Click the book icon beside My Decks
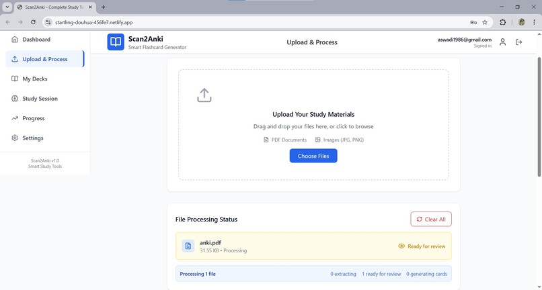Image resolution: width=542 pixels, height=290 pixels. (15, 79)
